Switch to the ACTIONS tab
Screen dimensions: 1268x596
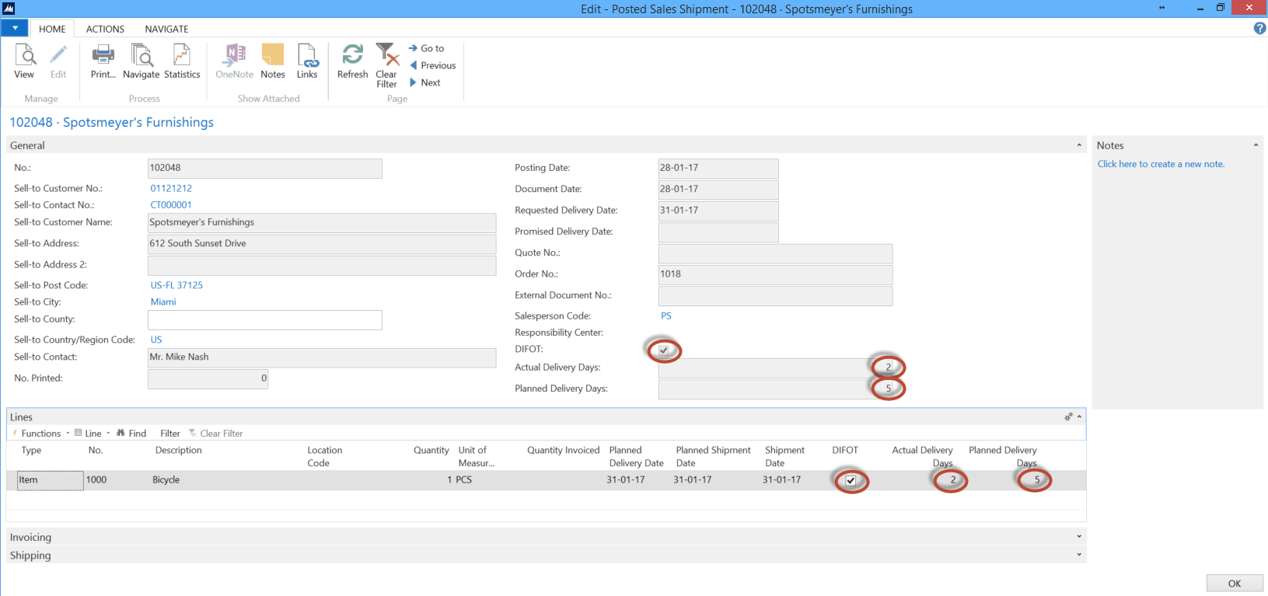tap(105, 29)
